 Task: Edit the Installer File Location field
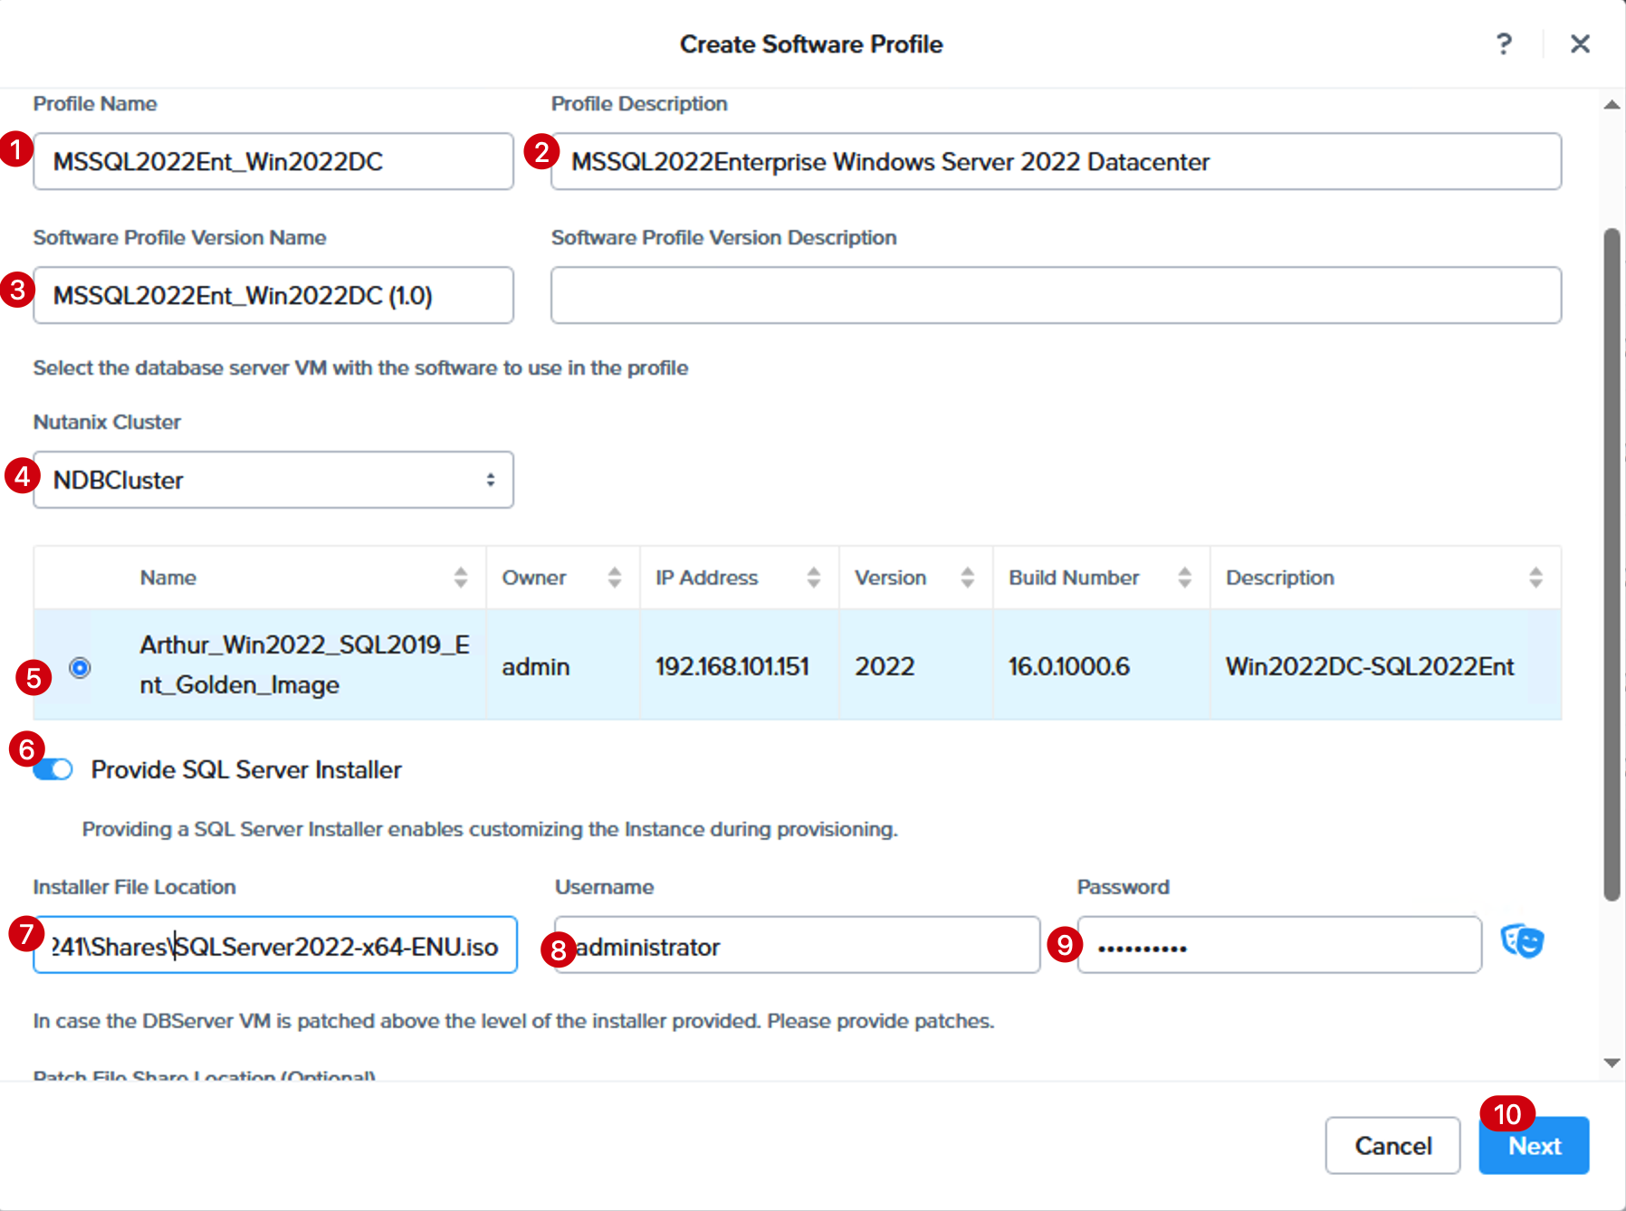coord(275,946)
